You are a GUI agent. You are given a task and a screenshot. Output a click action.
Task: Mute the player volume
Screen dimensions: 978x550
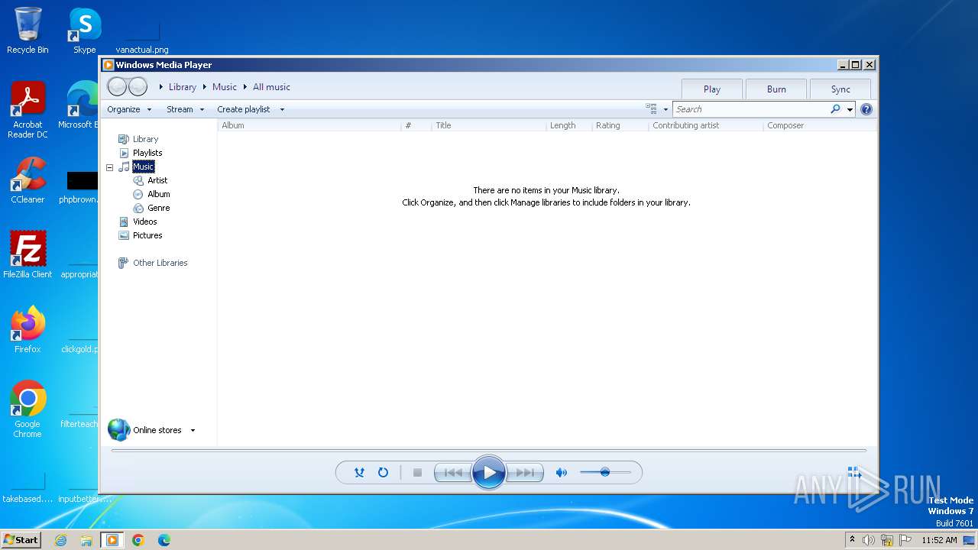tap(561, 473)
